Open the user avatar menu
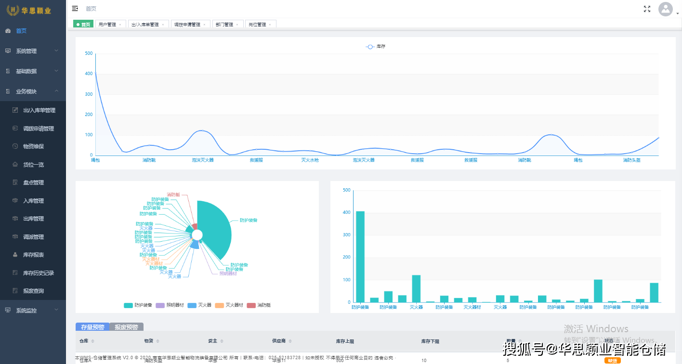Screen dimensions: 682x364 point(665,9)
